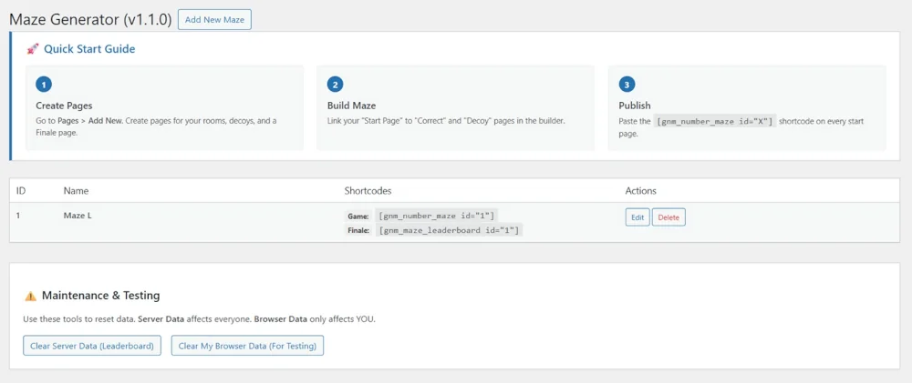912x383 pixels.
Task: Select the Finale shortcode [gnm_maze_leaderboard id="1"]
Action: [449, 230]
